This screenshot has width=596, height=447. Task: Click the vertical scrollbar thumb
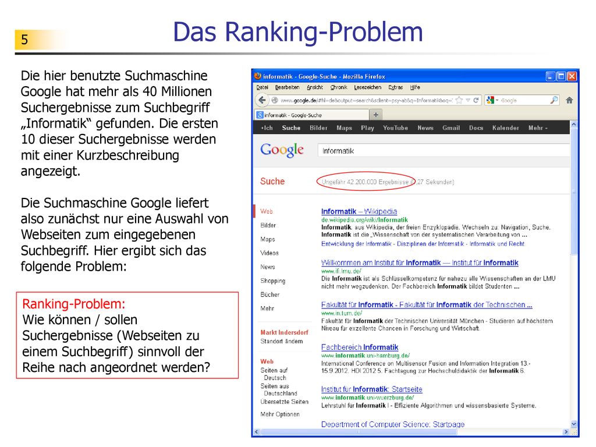[573, 191]
